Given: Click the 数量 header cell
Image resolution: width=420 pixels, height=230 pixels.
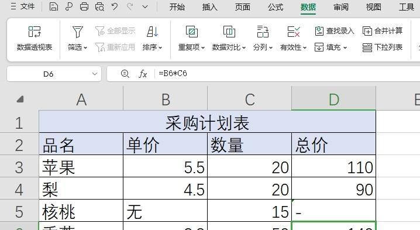Looking at the screenshot, I should click(250, 144).
